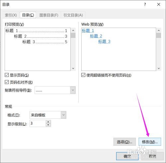Click the 选项(O)... button
This screenshot has width=166, height=163.
[x=124, y=142]
